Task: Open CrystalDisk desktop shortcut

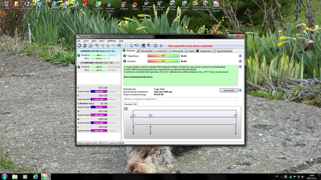Action: (x=98, y=6)
